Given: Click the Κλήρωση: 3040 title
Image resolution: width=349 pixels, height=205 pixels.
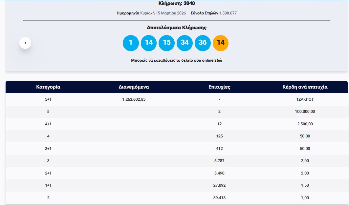Looking at the screenshot, I should [176, 3].
